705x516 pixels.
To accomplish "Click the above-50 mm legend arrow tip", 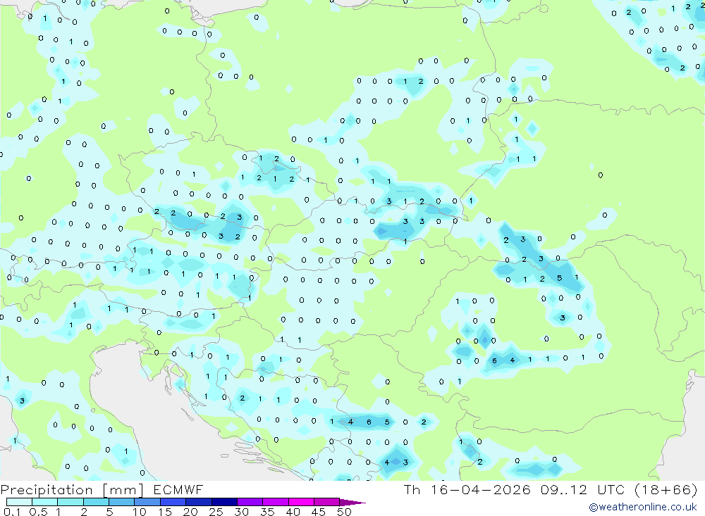I will tap(352, 503).
